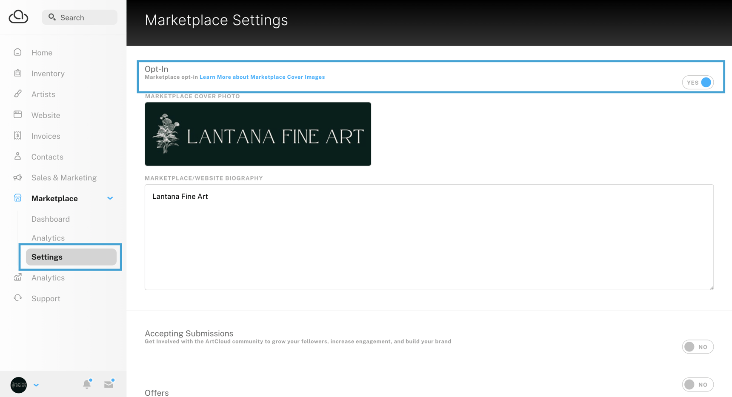Open the Learn More about Marketplace Cover Images link
This screenshot has height=397, width=732.
click(x=262, y=77)
